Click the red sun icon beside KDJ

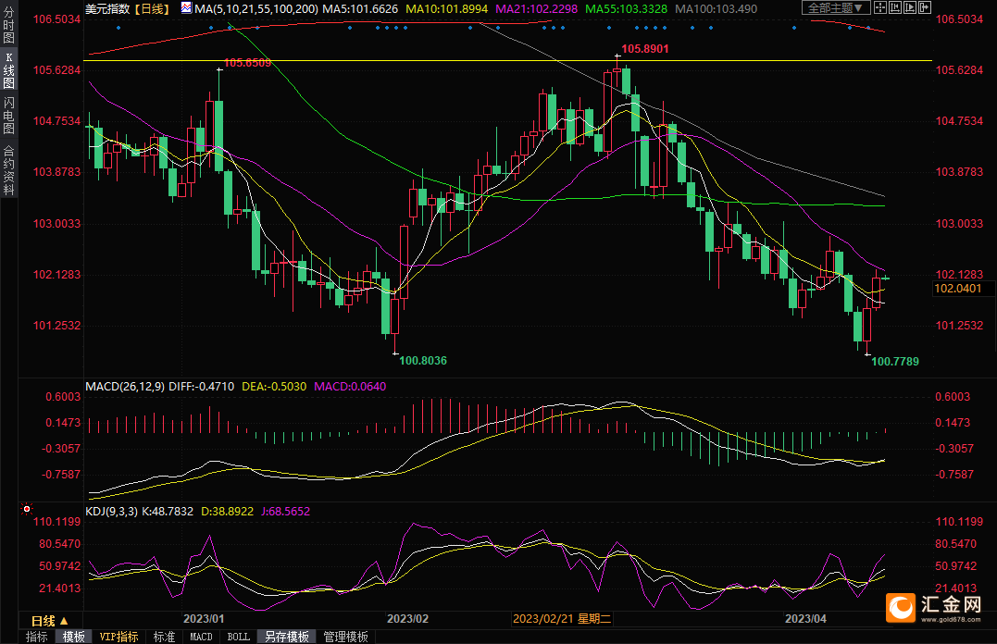pyautogui.click(x=27, y=509)
